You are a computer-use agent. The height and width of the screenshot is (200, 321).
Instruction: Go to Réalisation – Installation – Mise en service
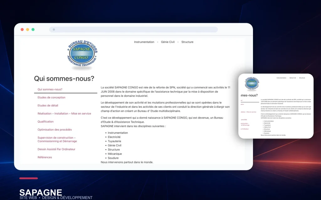point(64,113)
